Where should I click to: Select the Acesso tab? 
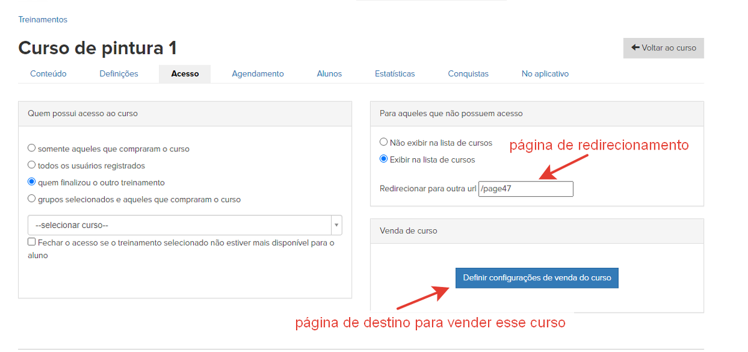(x=185, y=74)
